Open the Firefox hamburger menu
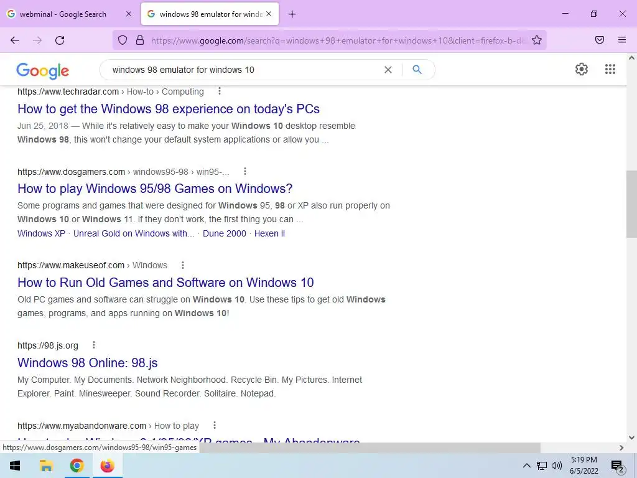Screen dimensions: 637x478 [622, 40]
